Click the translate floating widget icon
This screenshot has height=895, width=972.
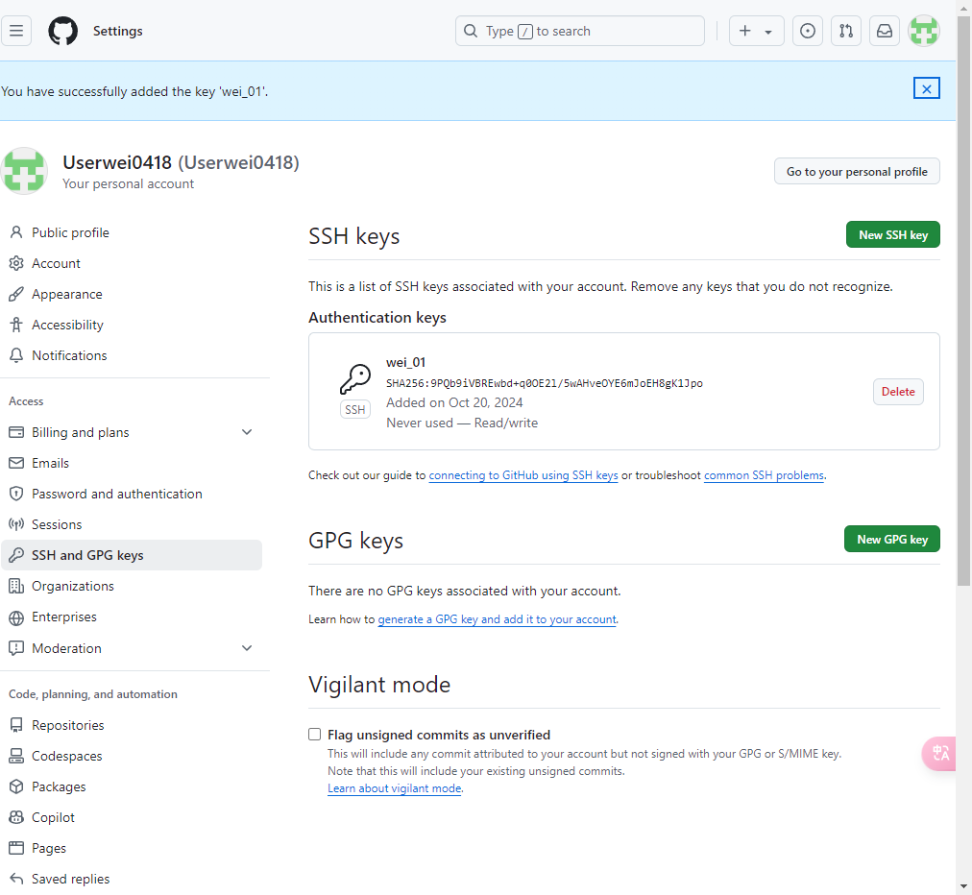pyautogui.click(x=939, y=753)
